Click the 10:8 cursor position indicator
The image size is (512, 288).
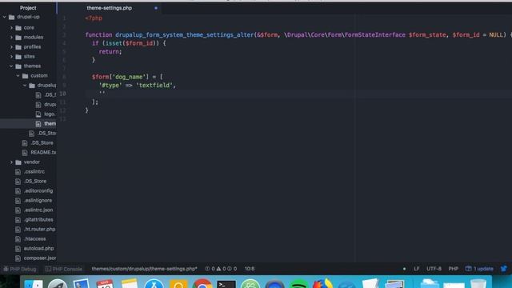pyautogui.click(x=250, y=269)
